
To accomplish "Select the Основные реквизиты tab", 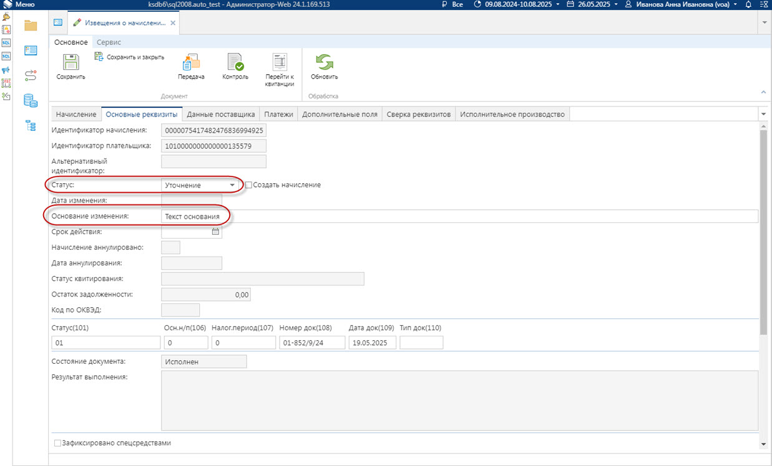I will point(142,115).
